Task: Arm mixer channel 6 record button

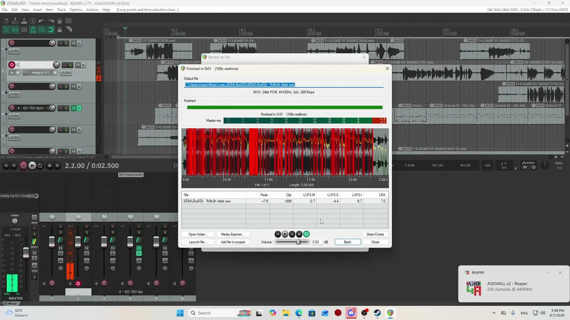Action: [182, 284]
